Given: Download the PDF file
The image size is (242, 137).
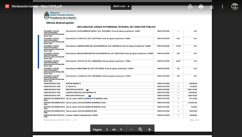Looking at the screenshot, I should point(212,7).
